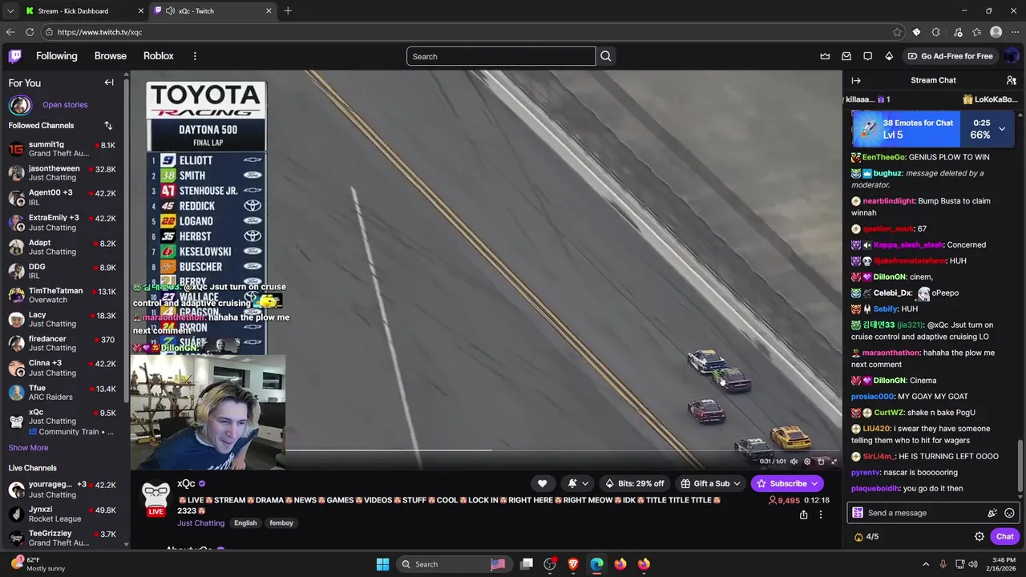Click Go Ad-Free for Free button

pyautogui.click(x=951, y=56)
